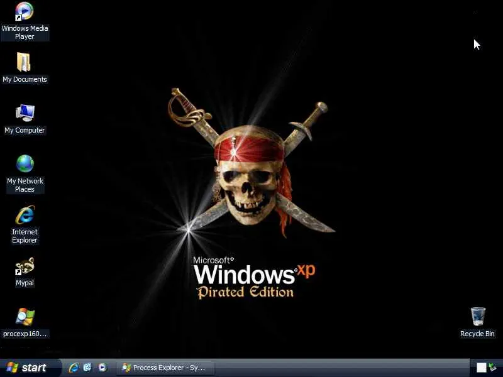Select the Internet Explorer desktop icon
Image resolution: width=503 pixels, height=377 pixels.
click(25, 215)
